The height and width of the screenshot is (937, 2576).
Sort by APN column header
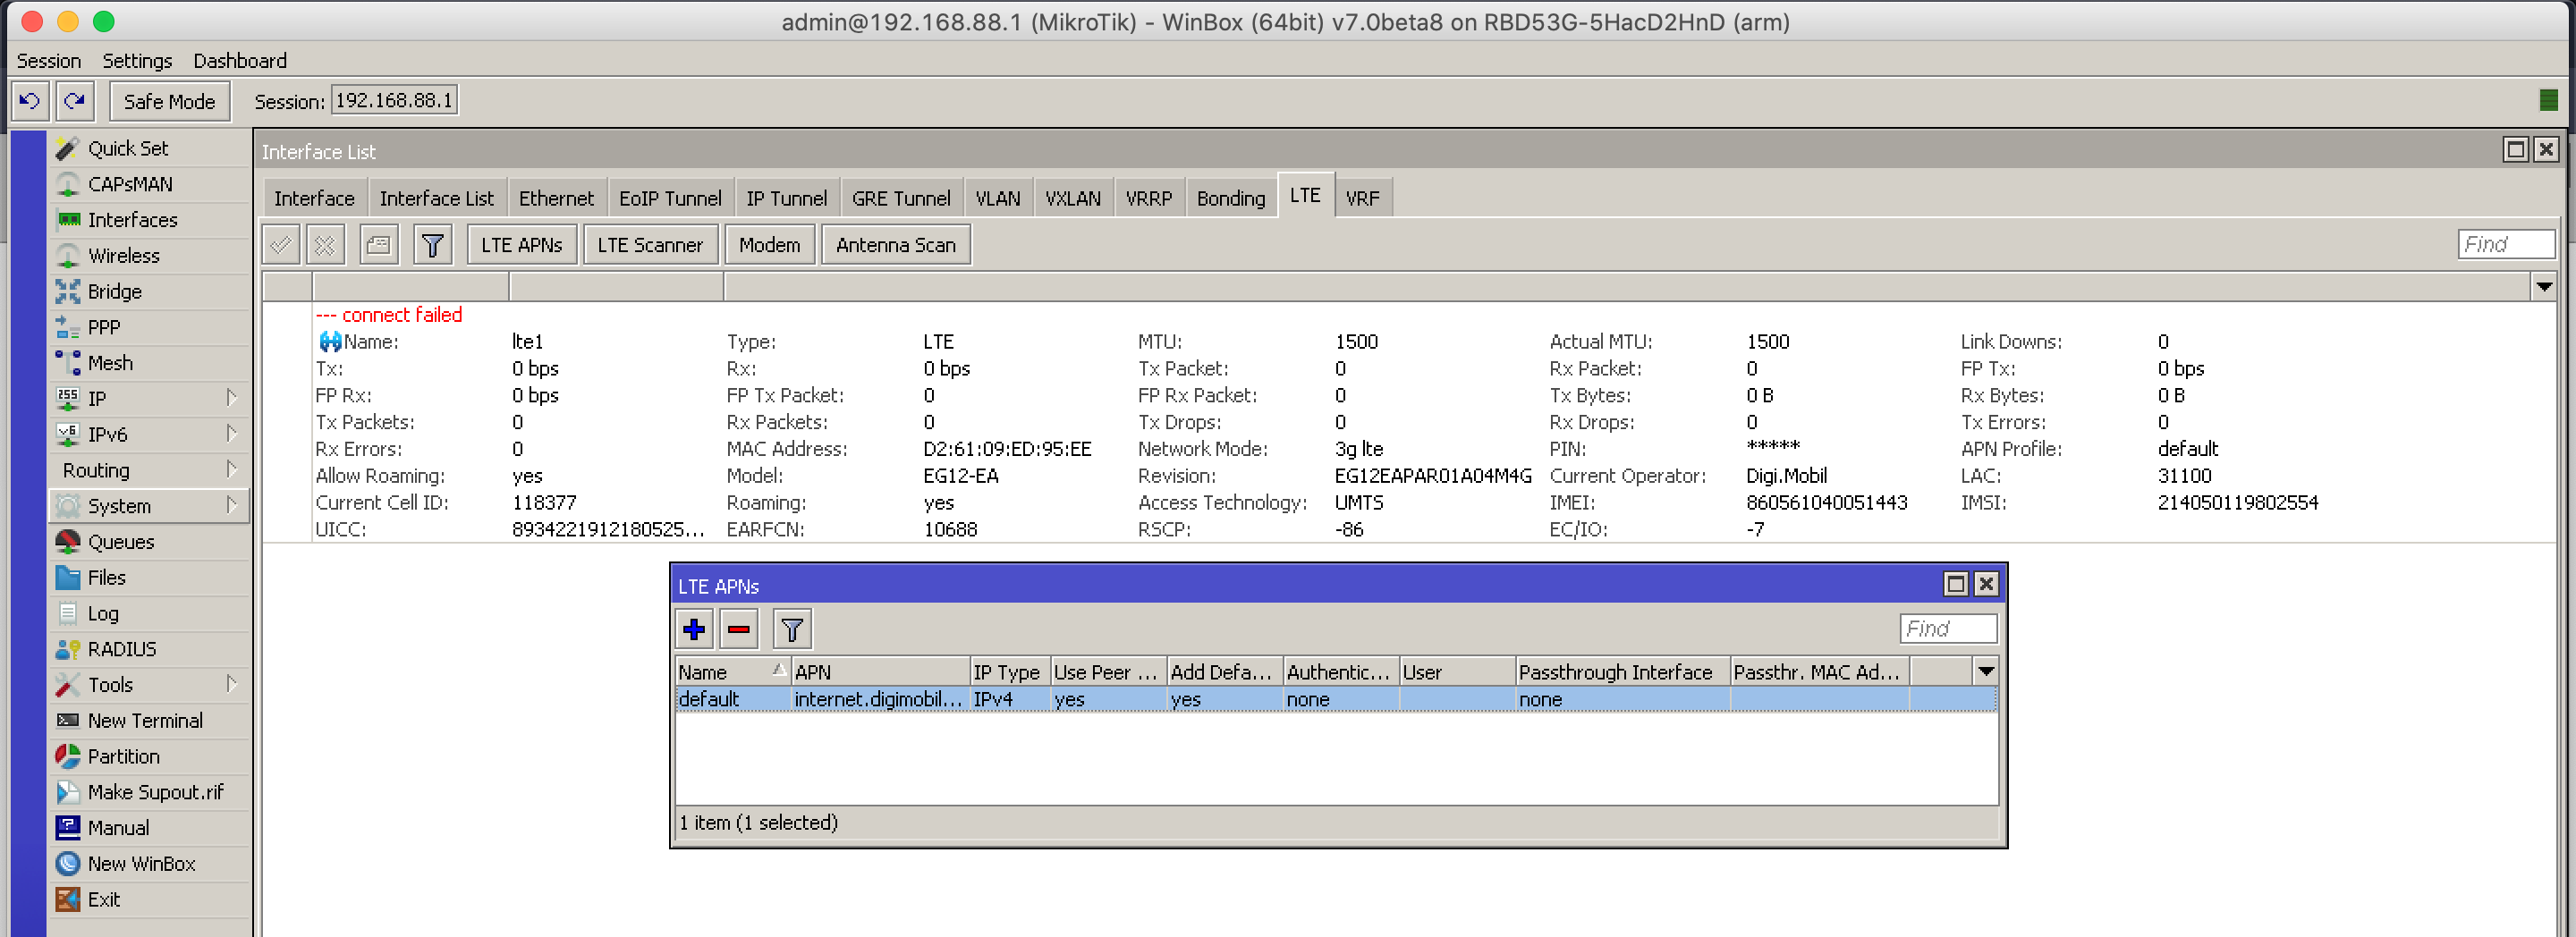coord(880,672)
